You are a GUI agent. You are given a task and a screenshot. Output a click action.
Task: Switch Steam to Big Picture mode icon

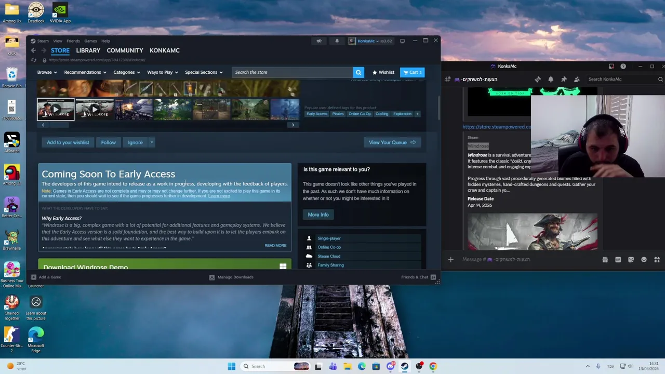402,41
